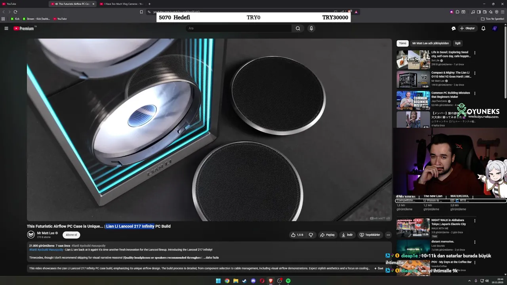
Task: Open options for Compact & Mighty video
Action: [475, 73]
